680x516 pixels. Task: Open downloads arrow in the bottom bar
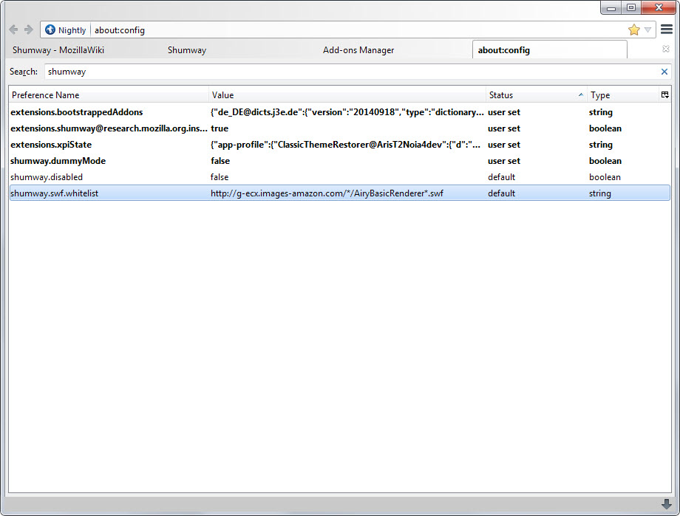(666, 504)
